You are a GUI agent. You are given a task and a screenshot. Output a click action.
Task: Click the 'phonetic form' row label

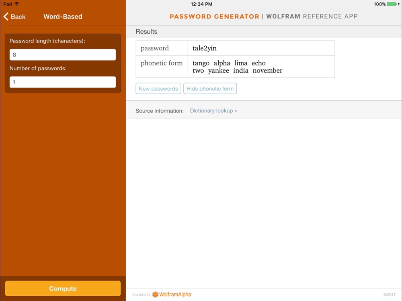162,63
